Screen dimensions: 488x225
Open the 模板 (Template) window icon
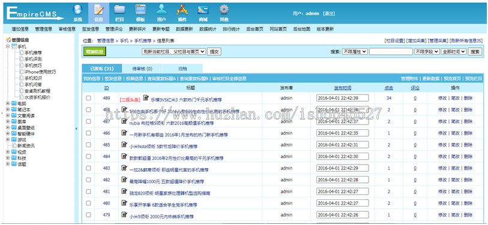140,10
